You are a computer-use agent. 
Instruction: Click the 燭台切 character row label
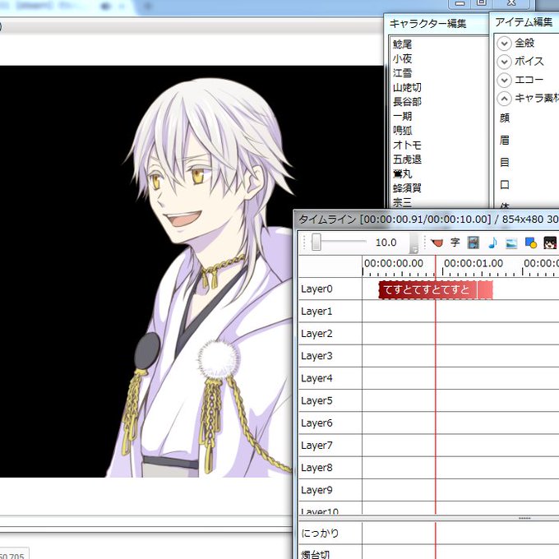click(x=315, y=554)
